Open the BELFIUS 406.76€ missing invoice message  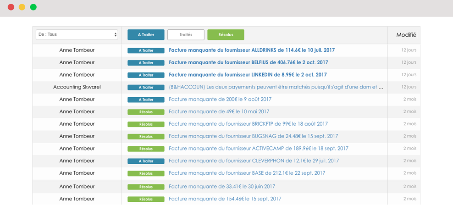point(249,62)
